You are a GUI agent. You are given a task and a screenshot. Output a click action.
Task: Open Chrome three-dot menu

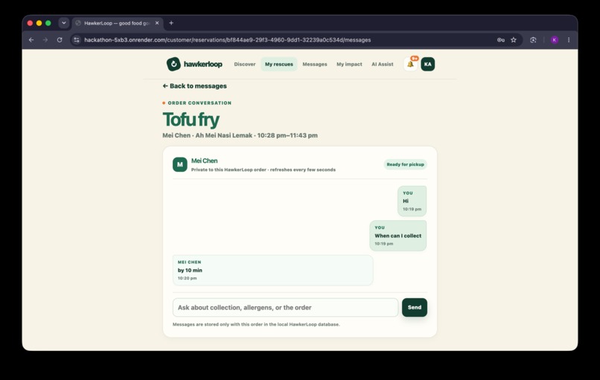[x=569, y=39]
